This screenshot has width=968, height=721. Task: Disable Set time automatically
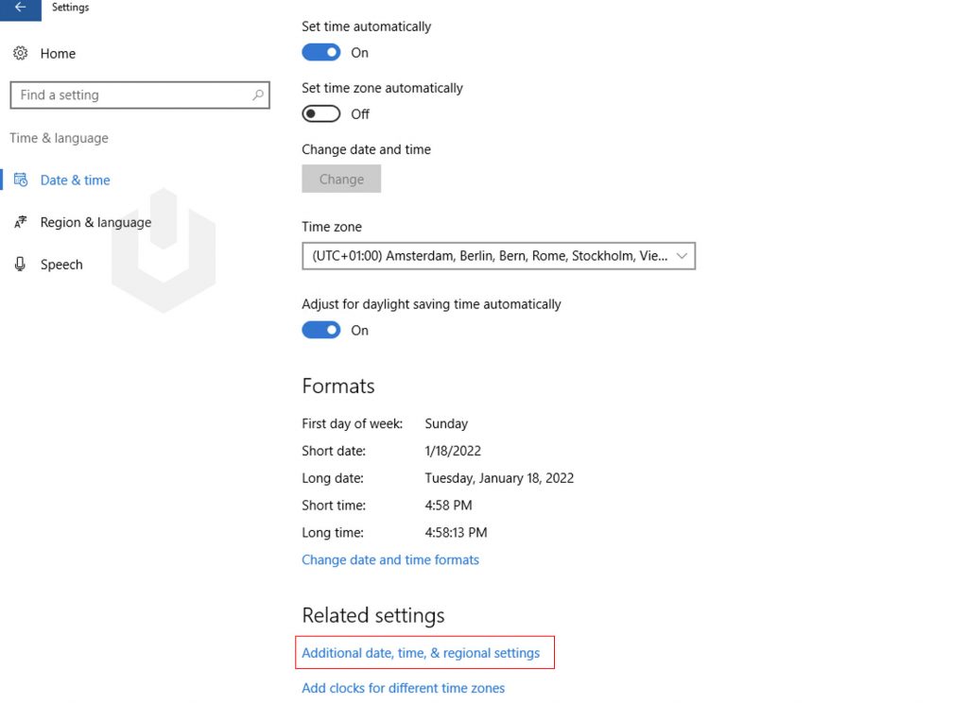pyautogui.click(x=320, y=52)
